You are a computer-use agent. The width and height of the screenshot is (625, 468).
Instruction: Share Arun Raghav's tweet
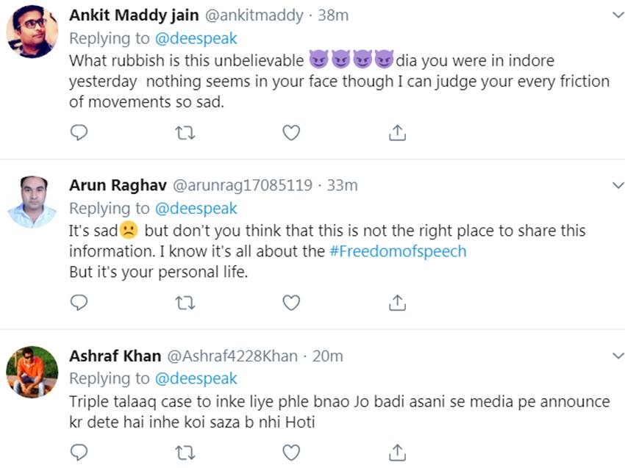(x=397, y=302)
